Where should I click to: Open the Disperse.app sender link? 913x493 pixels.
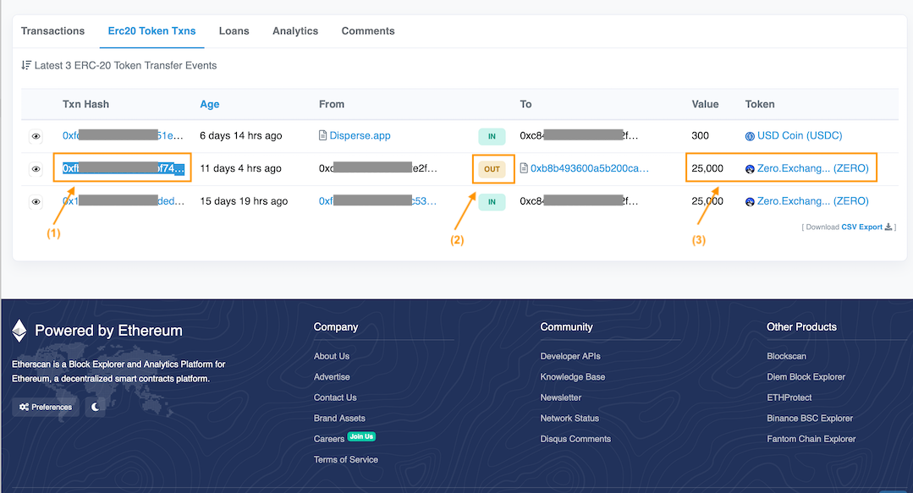point(360,135)
